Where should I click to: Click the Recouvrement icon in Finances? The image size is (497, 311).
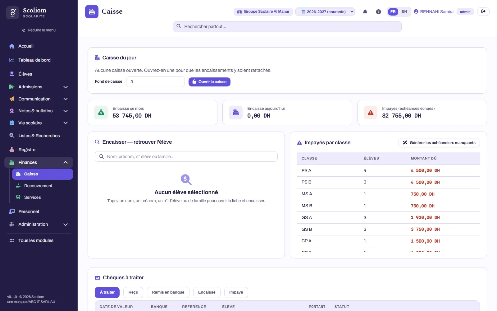18,186
